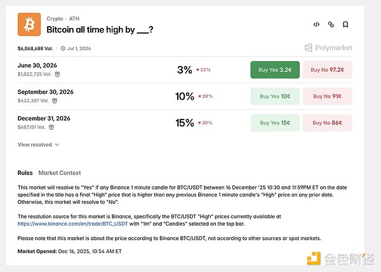Bookmark this Bitcoin market
This screenshot has width=381, height=272.
345,25
